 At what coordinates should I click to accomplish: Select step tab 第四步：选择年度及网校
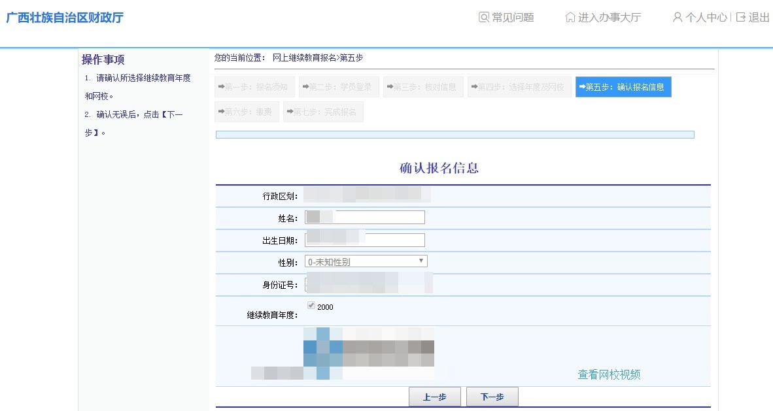519,87
